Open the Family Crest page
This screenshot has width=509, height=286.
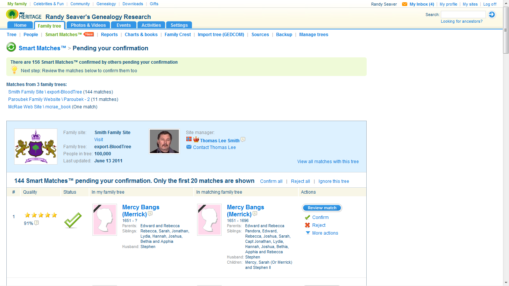pyautogui.click(x=178, y=35)
